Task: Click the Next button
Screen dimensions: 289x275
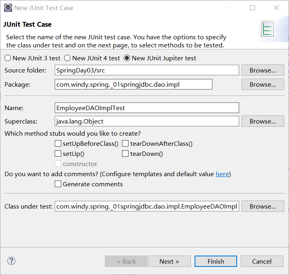Action: [x=169, y=261]
